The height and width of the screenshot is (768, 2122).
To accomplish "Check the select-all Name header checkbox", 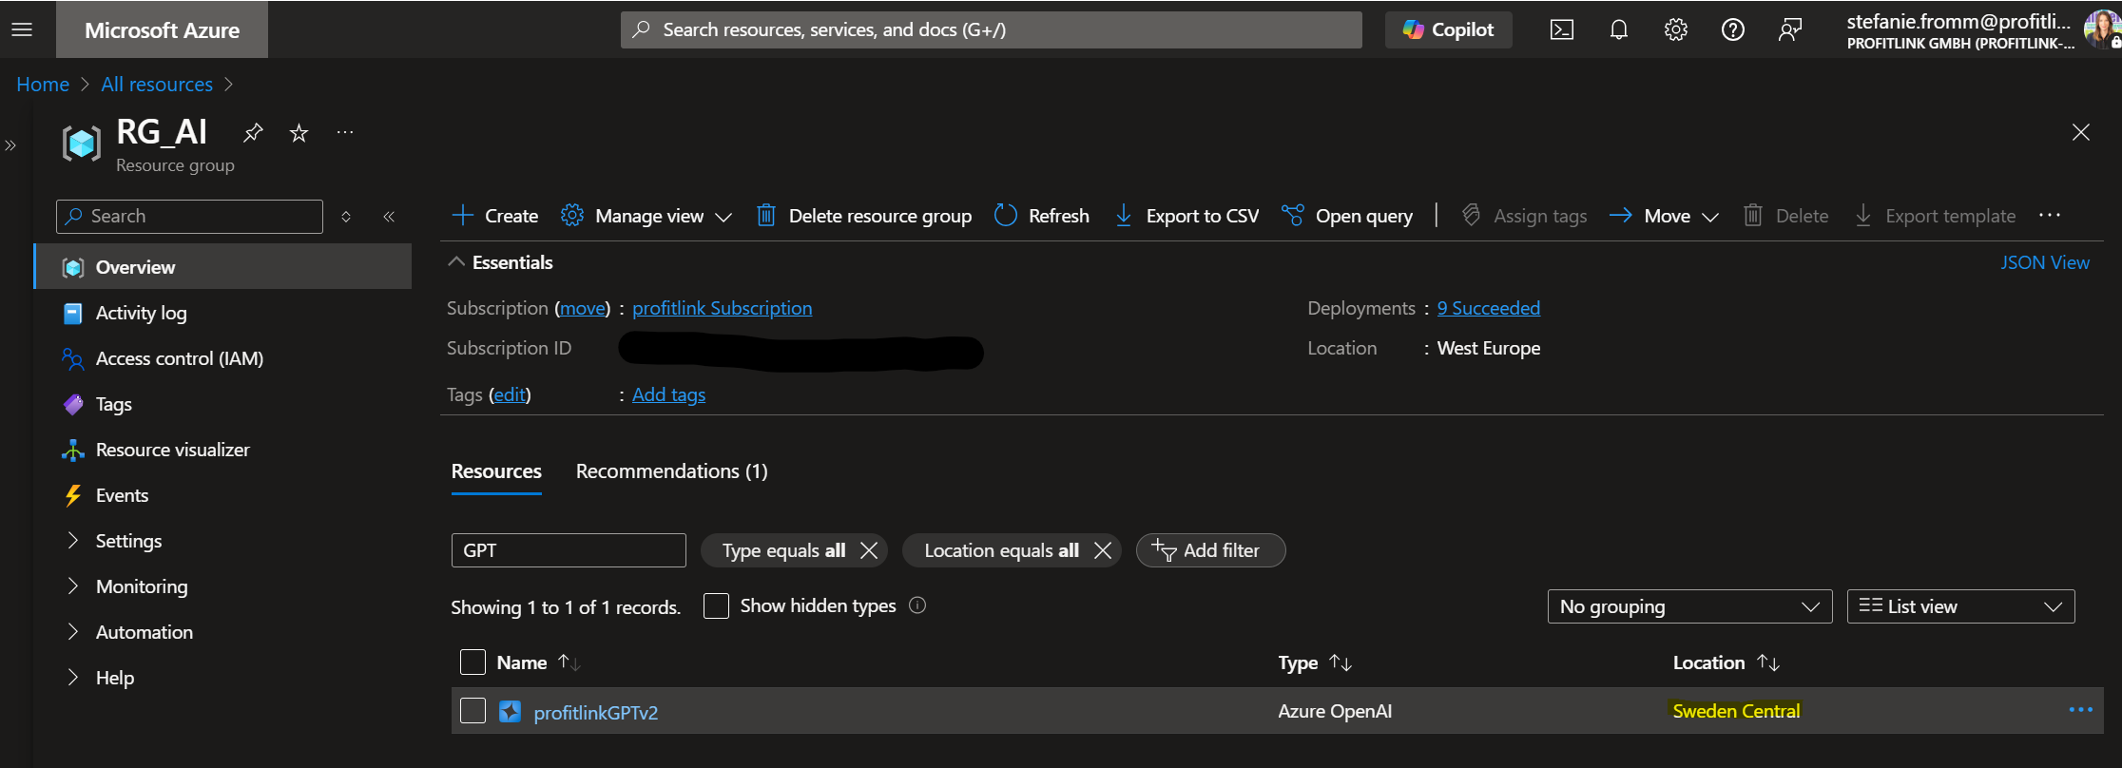I will [x=473, y=662].
